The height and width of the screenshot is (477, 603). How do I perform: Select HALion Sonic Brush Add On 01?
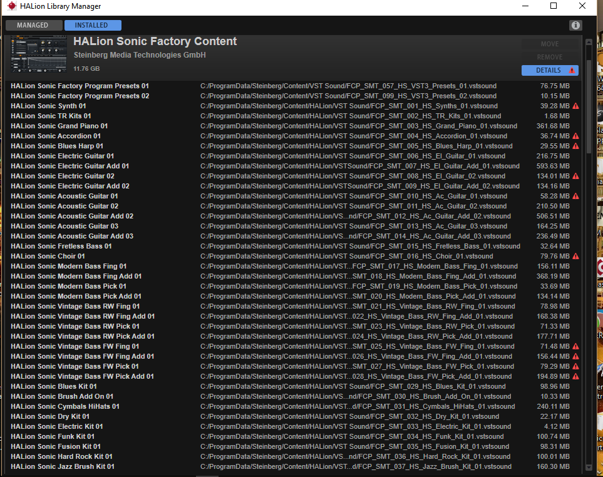[294, 396]
